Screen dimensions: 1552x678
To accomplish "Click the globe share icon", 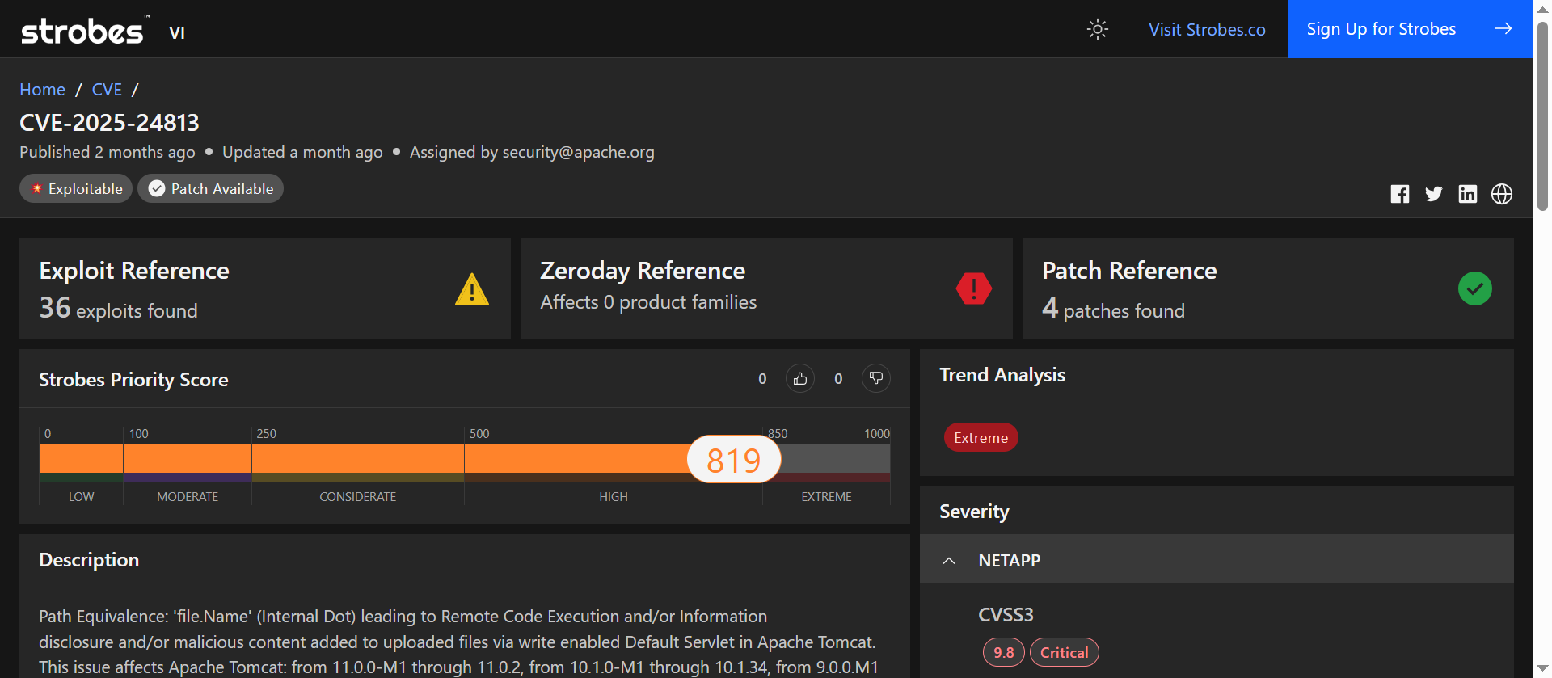I will [1502, 194].
